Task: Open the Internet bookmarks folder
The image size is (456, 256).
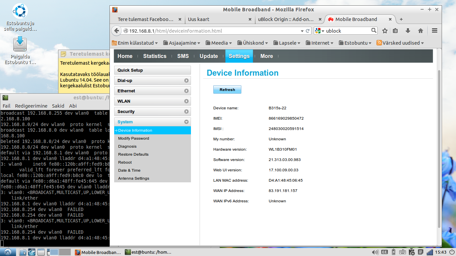Action: [319, 43]
